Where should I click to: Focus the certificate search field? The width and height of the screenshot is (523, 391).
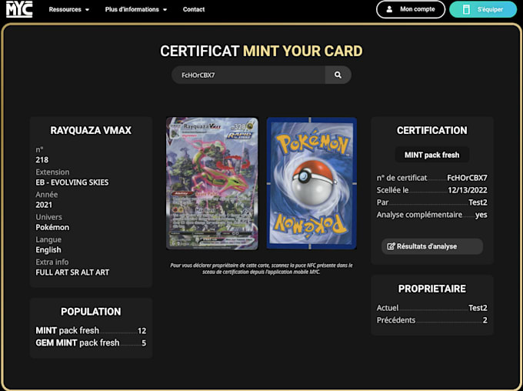point(248,75)
